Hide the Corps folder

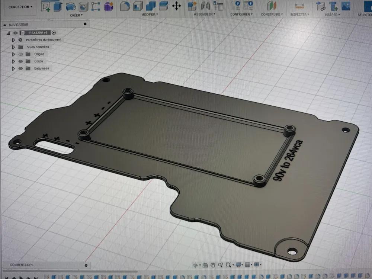pos(20,61)
